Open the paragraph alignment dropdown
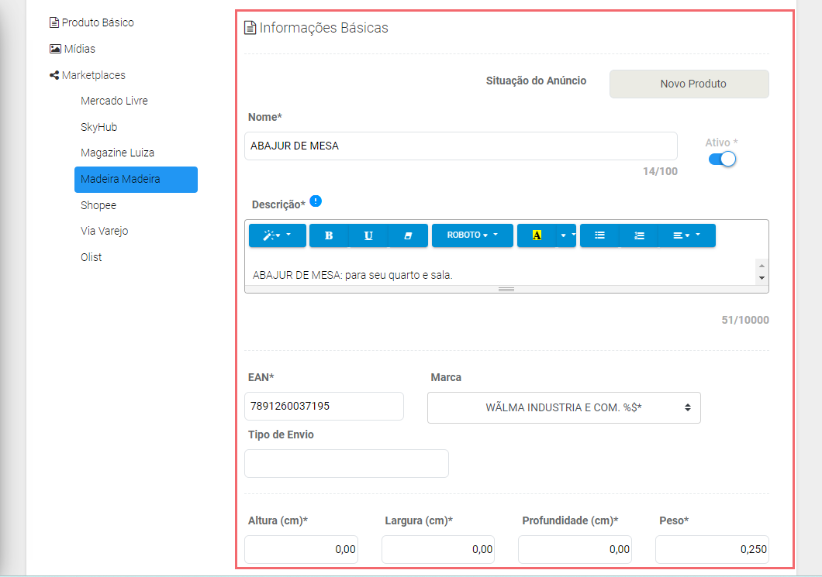The height and width of the screenshot is (577, 822). click(x=687, y=235)
